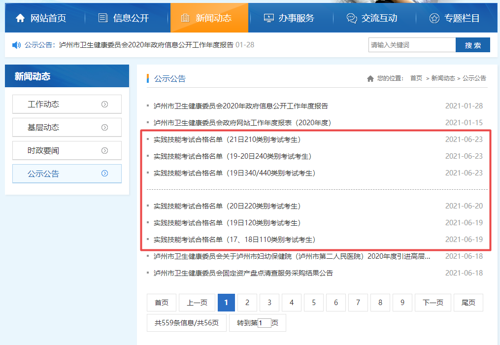Expand 工作动态 using its arrow icon
Viewport: 500px width, 345px height.
tap(104, 104)
